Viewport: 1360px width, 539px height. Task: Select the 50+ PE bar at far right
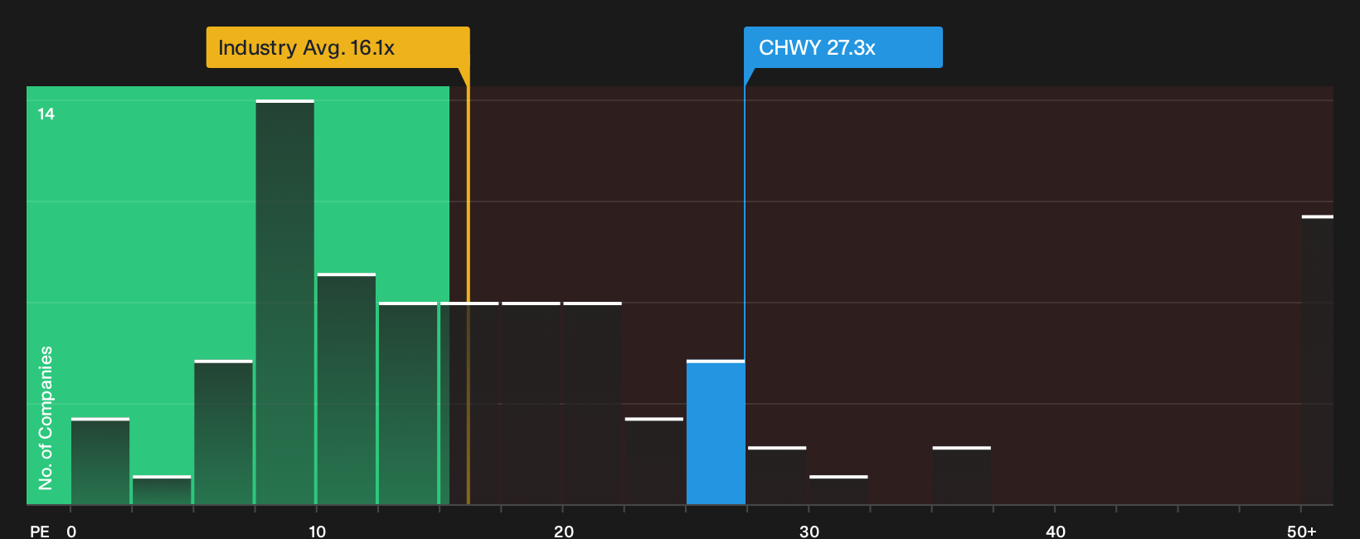1318,360
